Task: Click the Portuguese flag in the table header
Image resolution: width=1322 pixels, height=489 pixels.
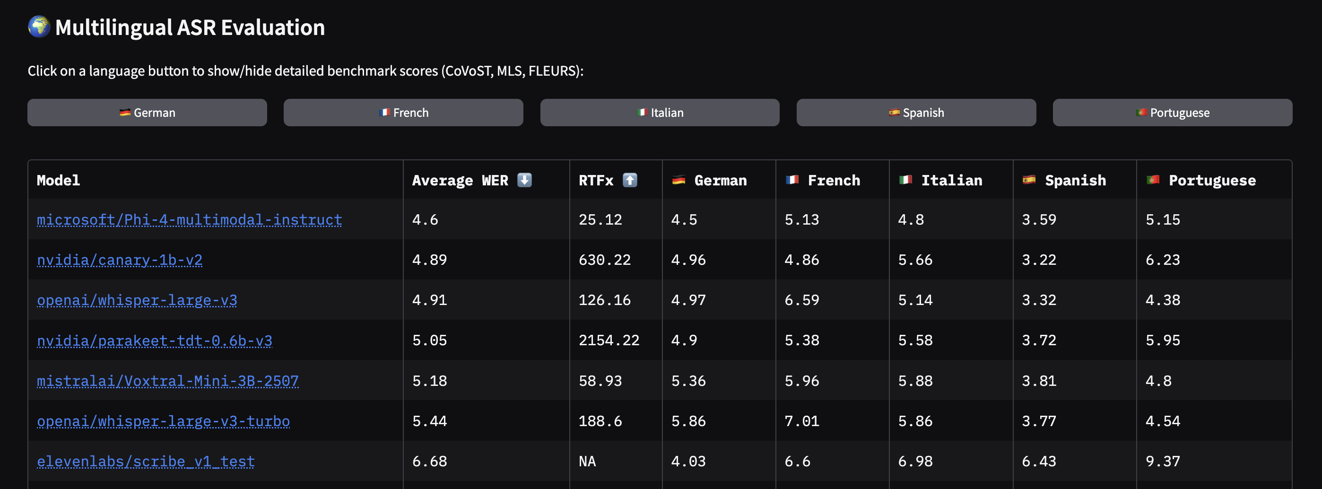Action: click(x=1153, y=180)
